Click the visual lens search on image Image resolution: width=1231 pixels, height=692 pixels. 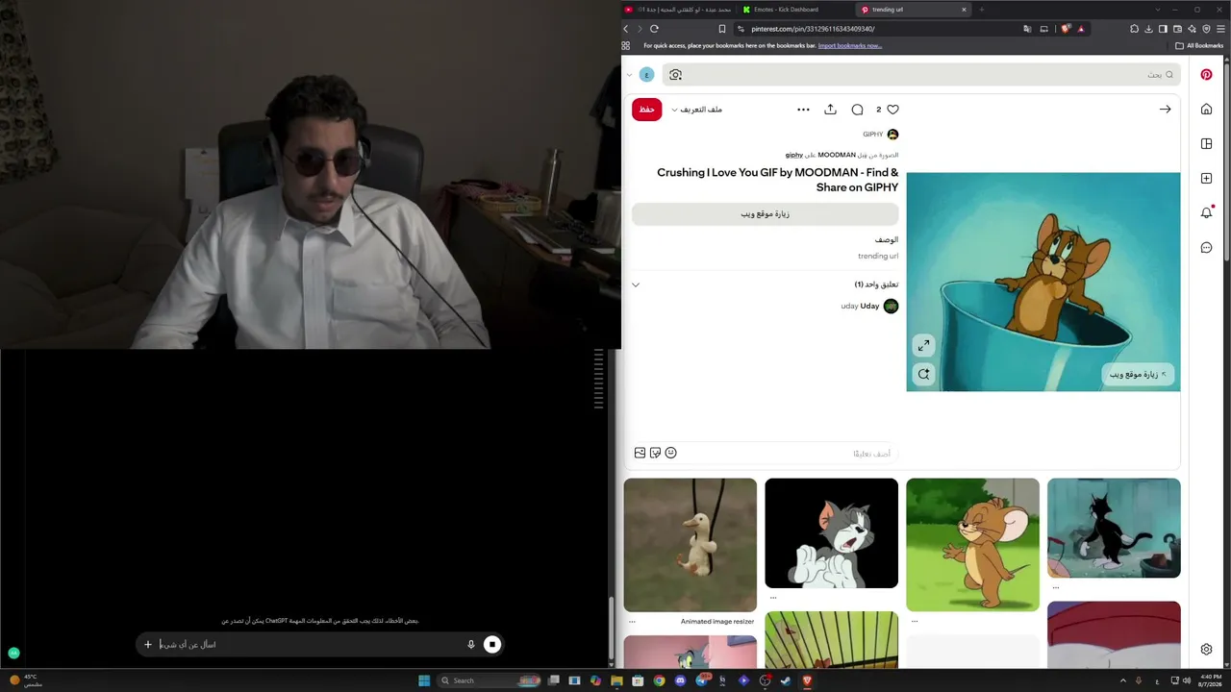(x=923, y=374)
